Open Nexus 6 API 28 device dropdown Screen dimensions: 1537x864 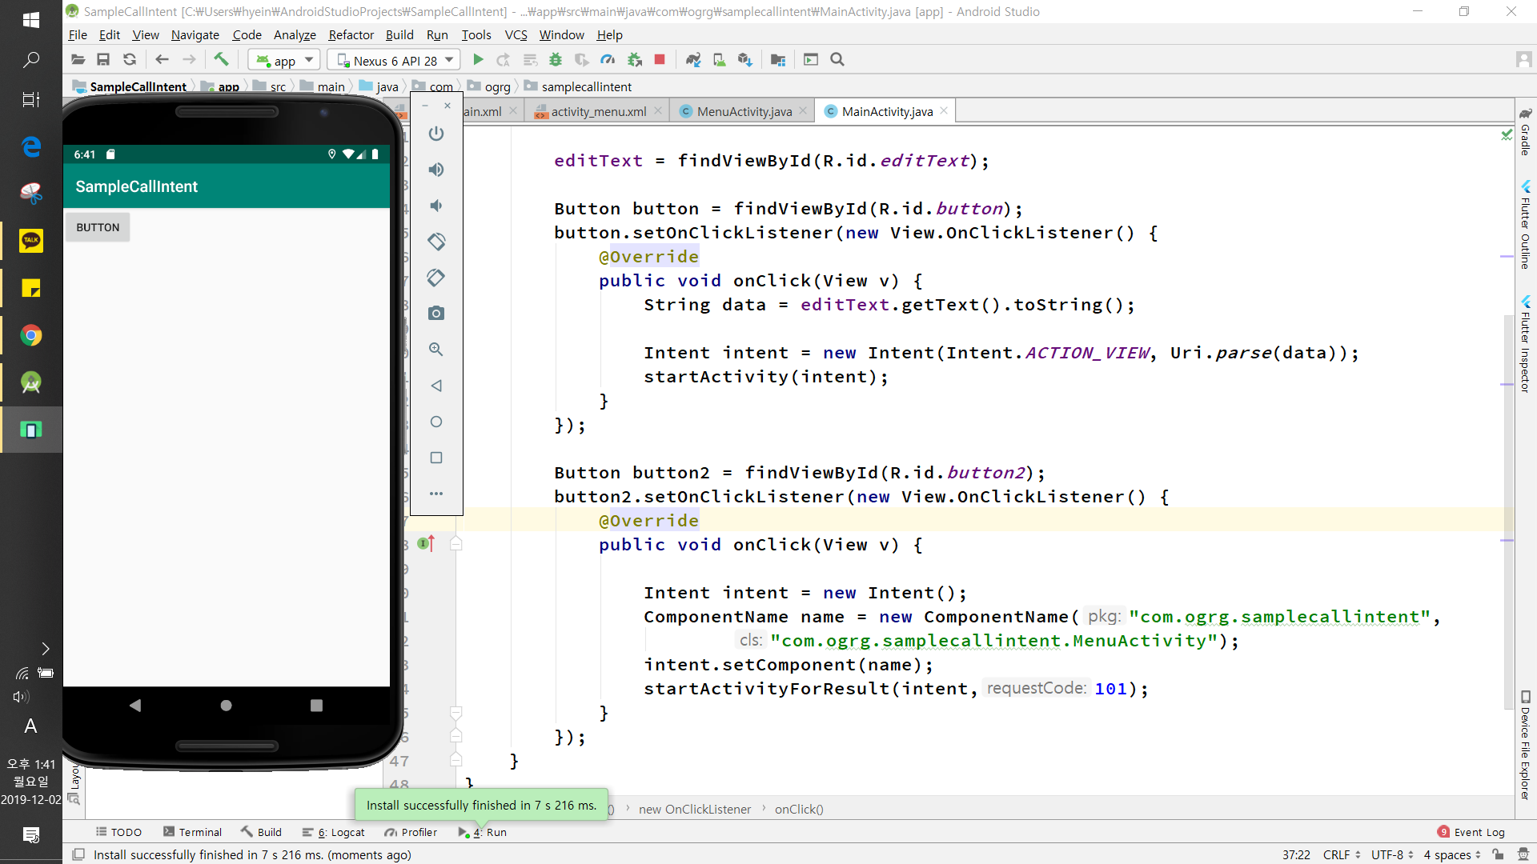pyautogui.click(x=395, y=60)
